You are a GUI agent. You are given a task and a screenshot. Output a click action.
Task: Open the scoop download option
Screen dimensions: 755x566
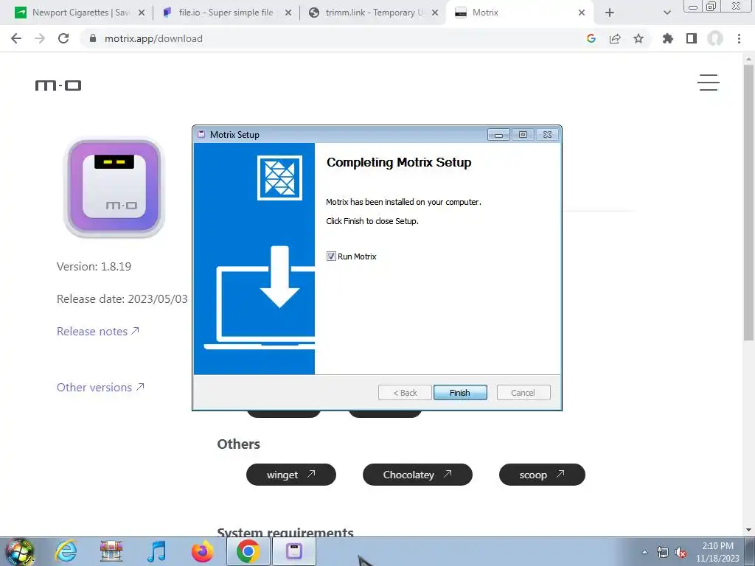542,475
